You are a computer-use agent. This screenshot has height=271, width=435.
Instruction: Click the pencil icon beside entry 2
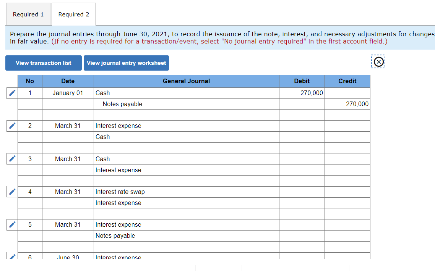[12, 126]
